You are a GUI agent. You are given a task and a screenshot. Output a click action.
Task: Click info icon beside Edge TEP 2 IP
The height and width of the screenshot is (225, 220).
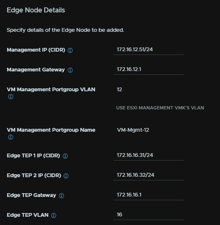(x=66, y=176)
